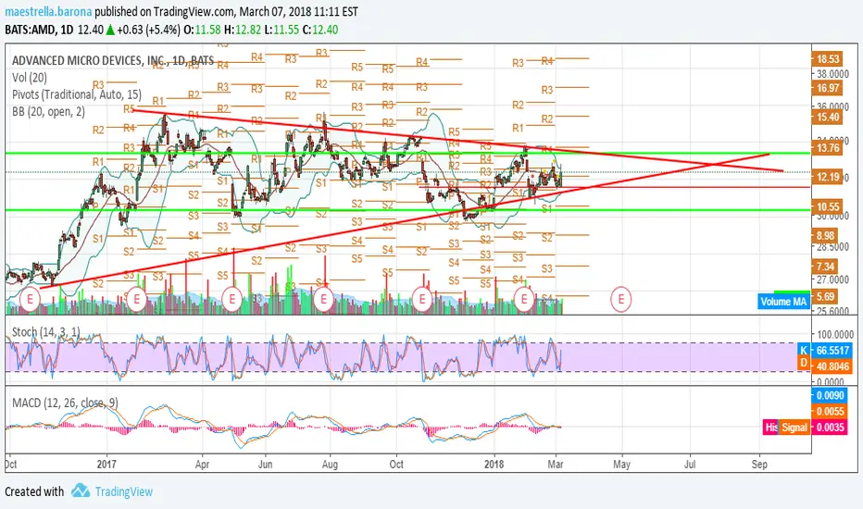Click the earnings E marker above May axis label

(x=621, y=299)
